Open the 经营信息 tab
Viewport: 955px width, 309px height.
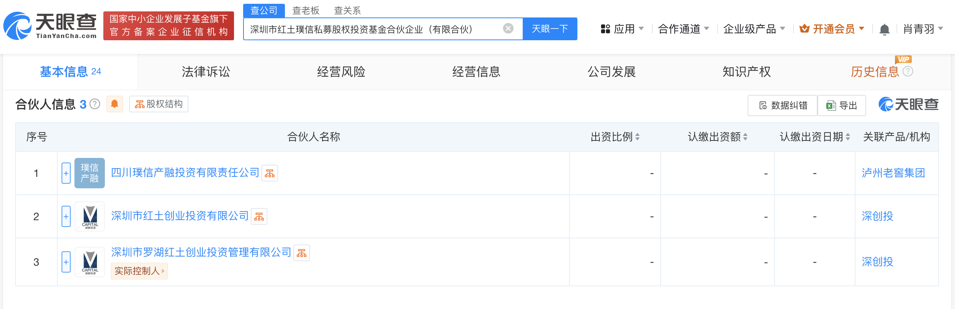[476, 72]
